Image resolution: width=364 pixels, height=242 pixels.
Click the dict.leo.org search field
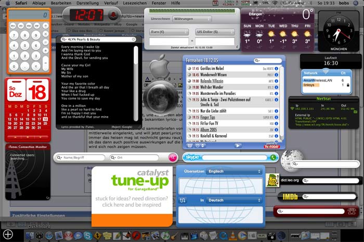coord(331,180)
